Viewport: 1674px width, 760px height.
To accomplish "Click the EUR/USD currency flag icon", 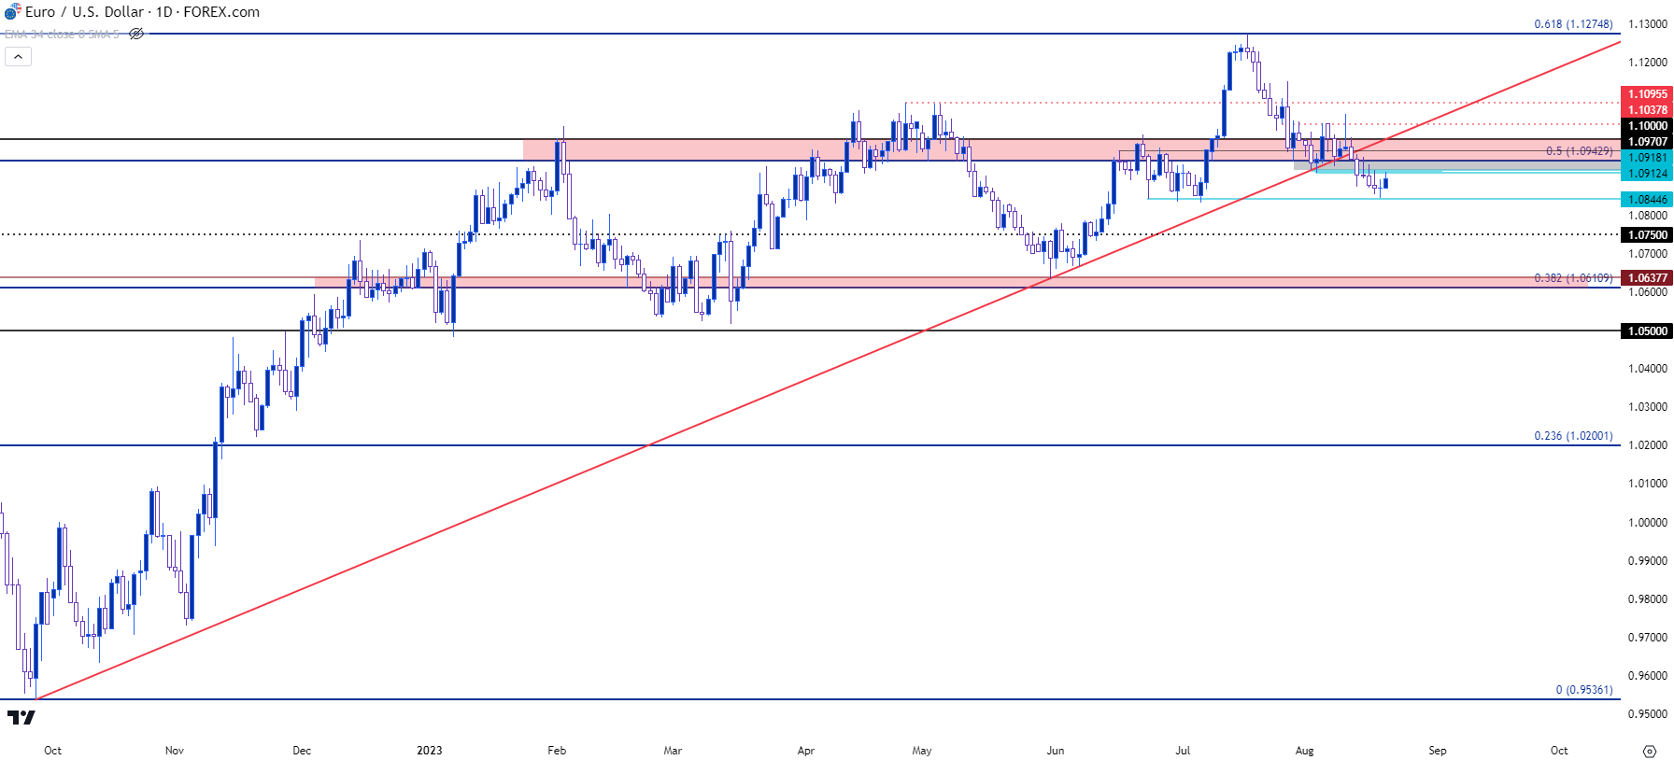I will 12,12.
